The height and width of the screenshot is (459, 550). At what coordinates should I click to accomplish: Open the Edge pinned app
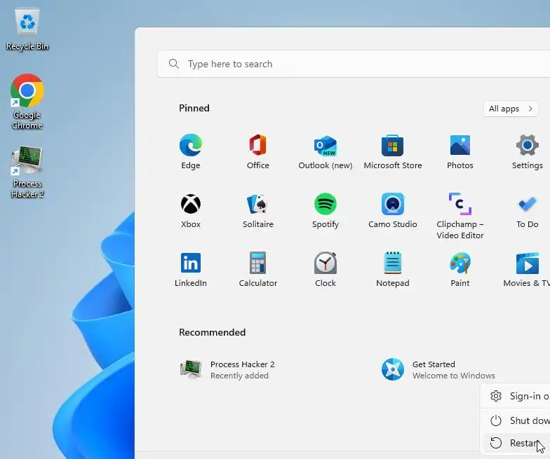point(191,151)
